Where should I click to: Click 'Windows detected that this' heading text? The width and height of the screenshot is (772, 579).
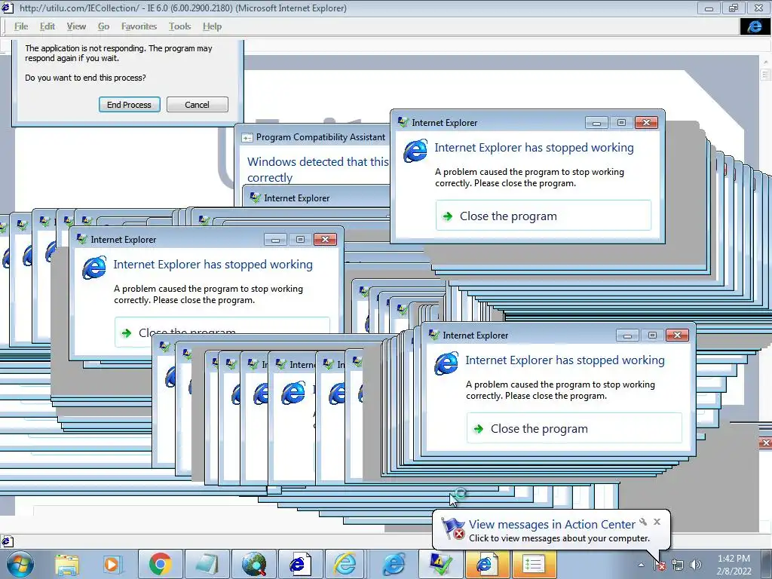[317, 161]
